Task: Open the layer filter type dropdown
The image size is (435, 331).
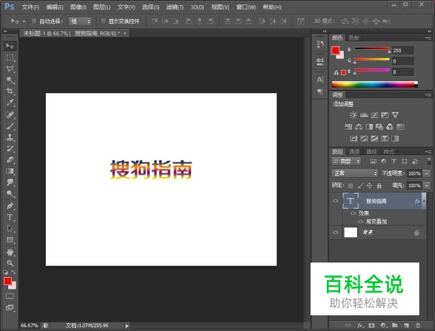Action: (x=346, y=161)
